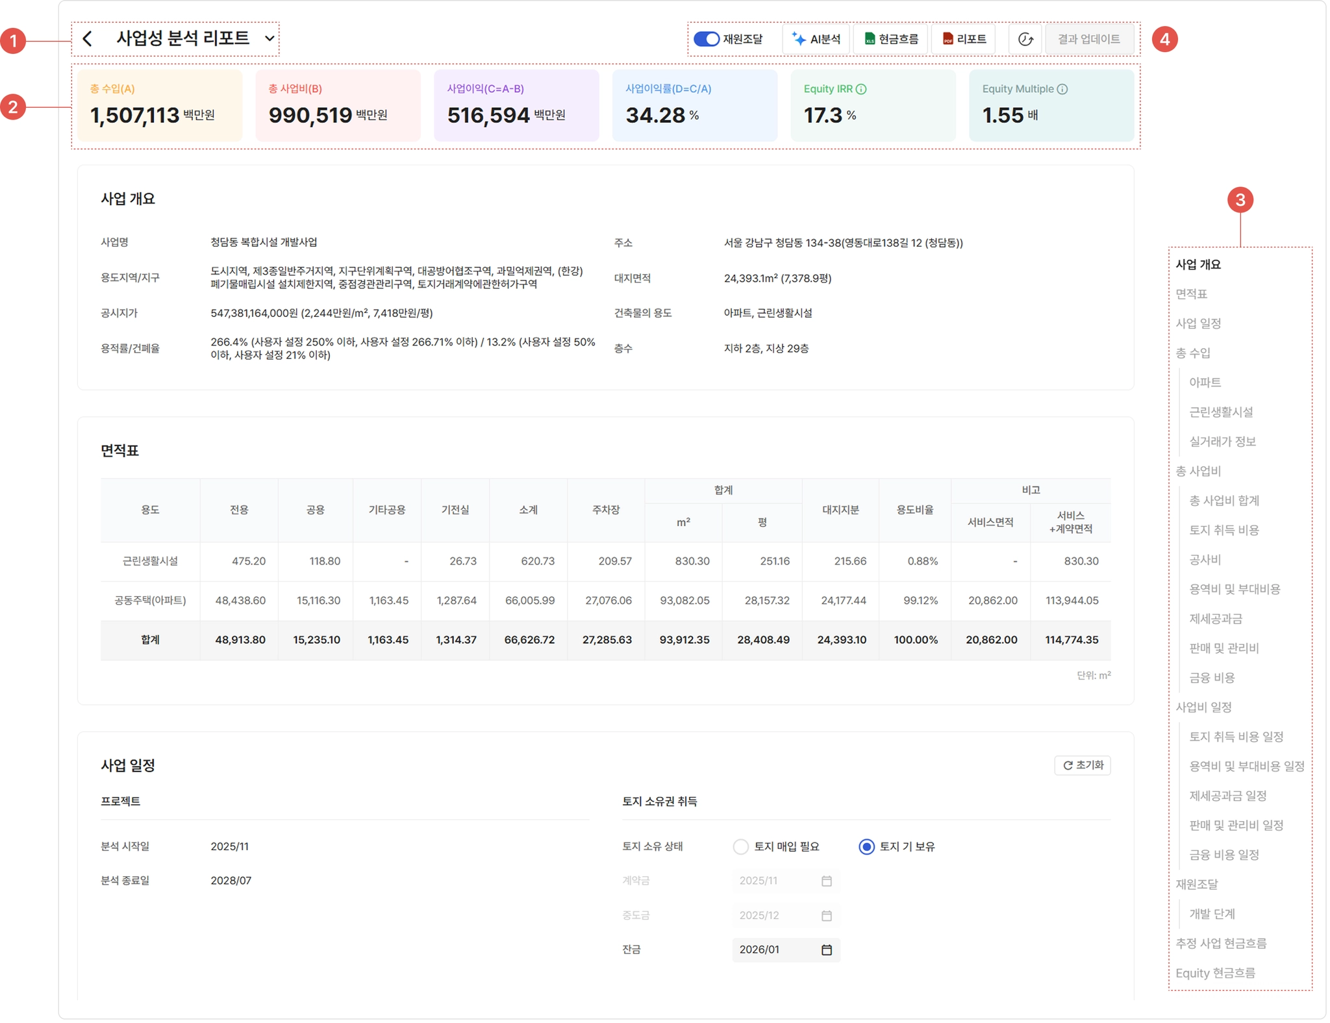Click the 결과 업데이트 button
The image size is (1330, 1023).
point(1088,39)
